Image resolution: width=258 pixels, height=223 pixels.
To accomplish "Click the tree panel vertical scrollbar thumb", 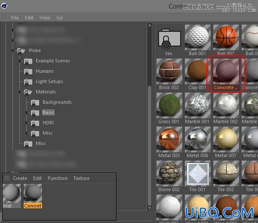I will pos(149,146).
